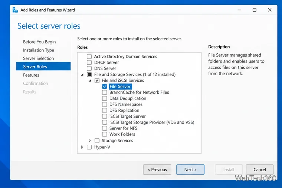Image resolution: width=282 pixels, height=188 pixels.
Task: Check DFS Namespaces role service
Action: 105,104
